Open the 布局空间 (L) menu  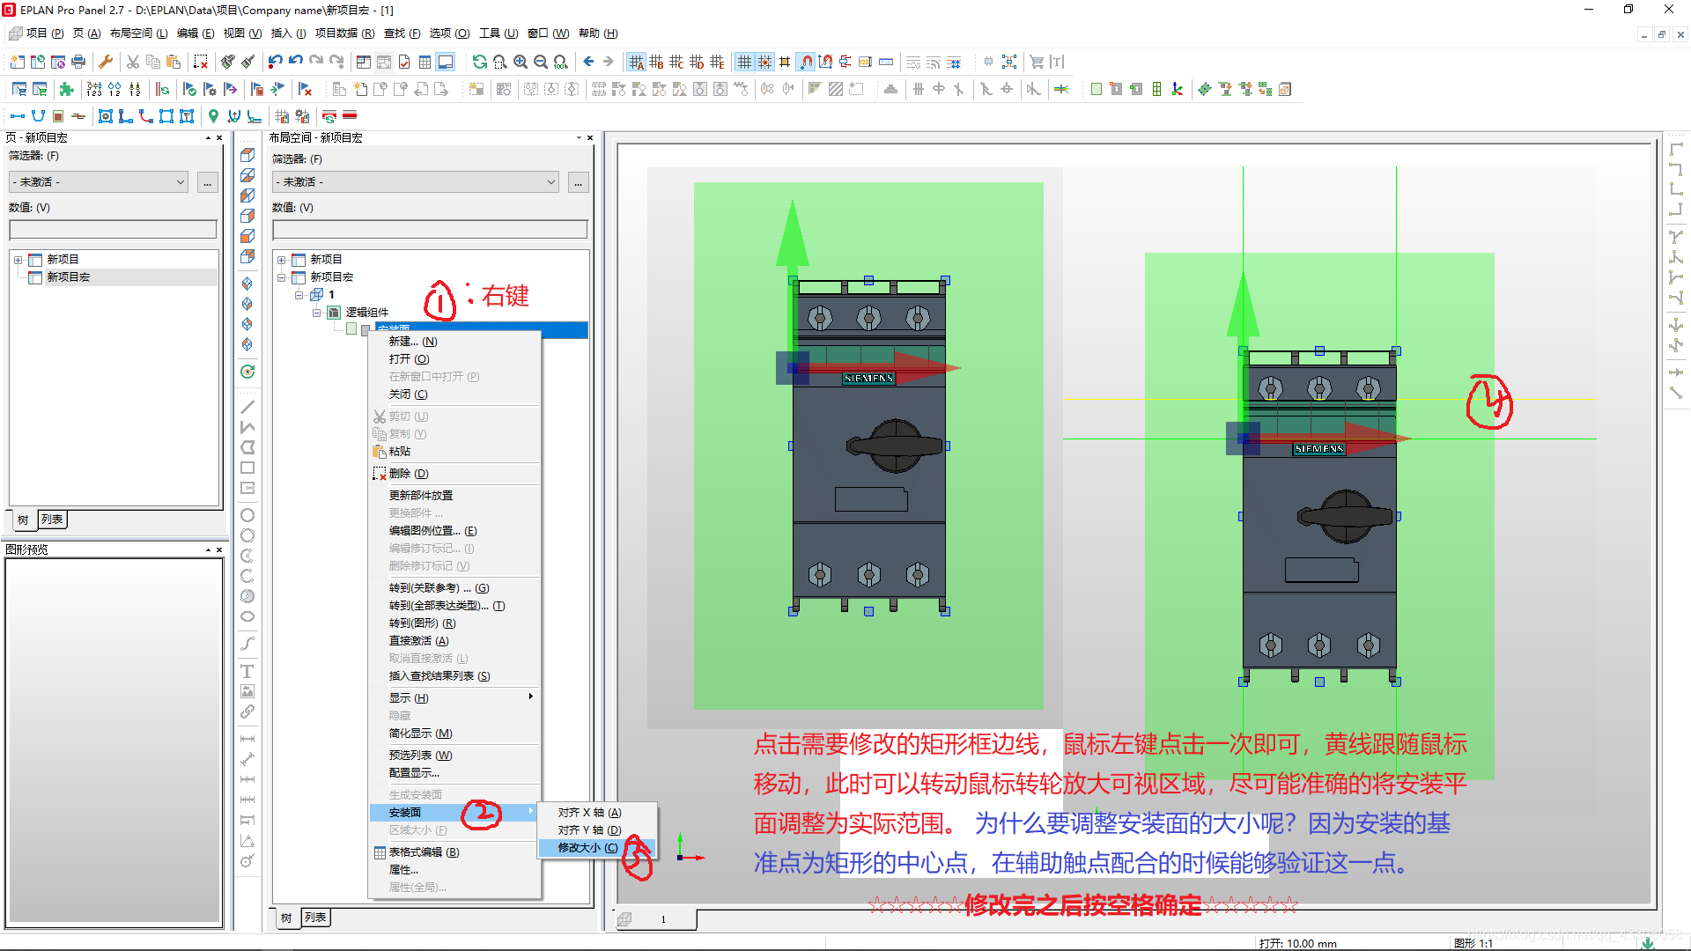point(138,33)
